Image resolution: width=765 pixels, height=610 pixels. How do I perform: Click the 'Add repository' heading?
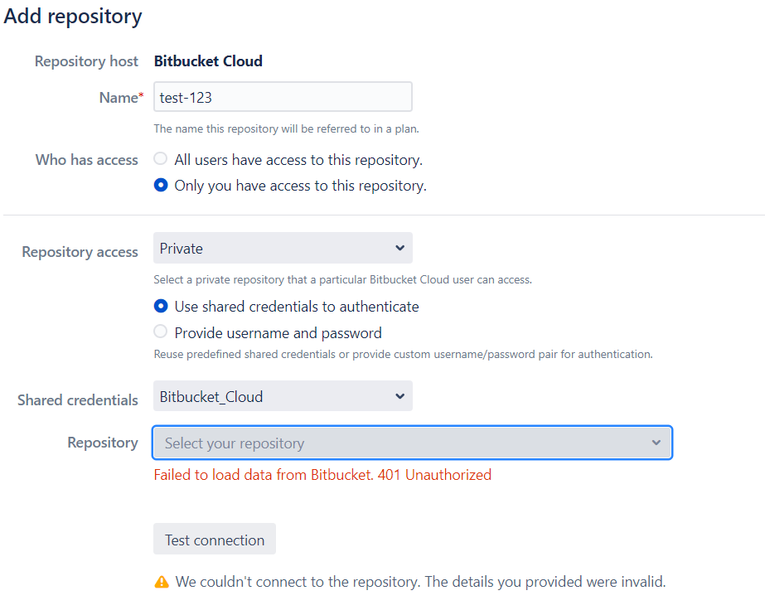[x=73, y=17]
